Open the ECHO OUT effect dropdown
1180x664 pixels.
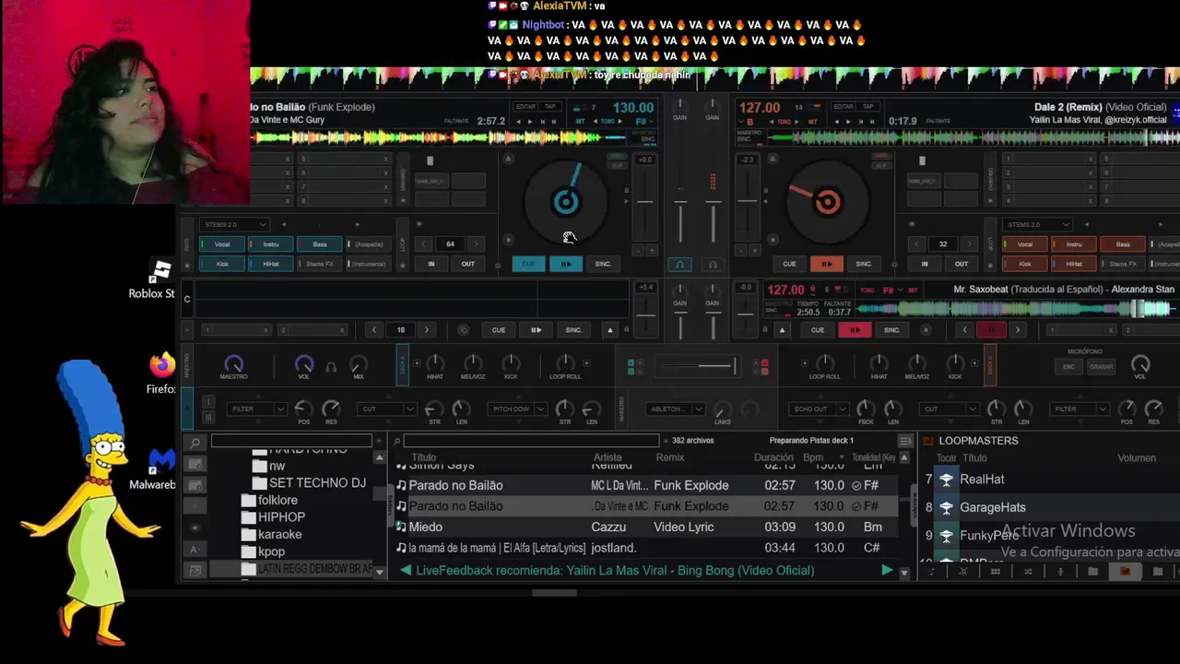coord(819,409)
